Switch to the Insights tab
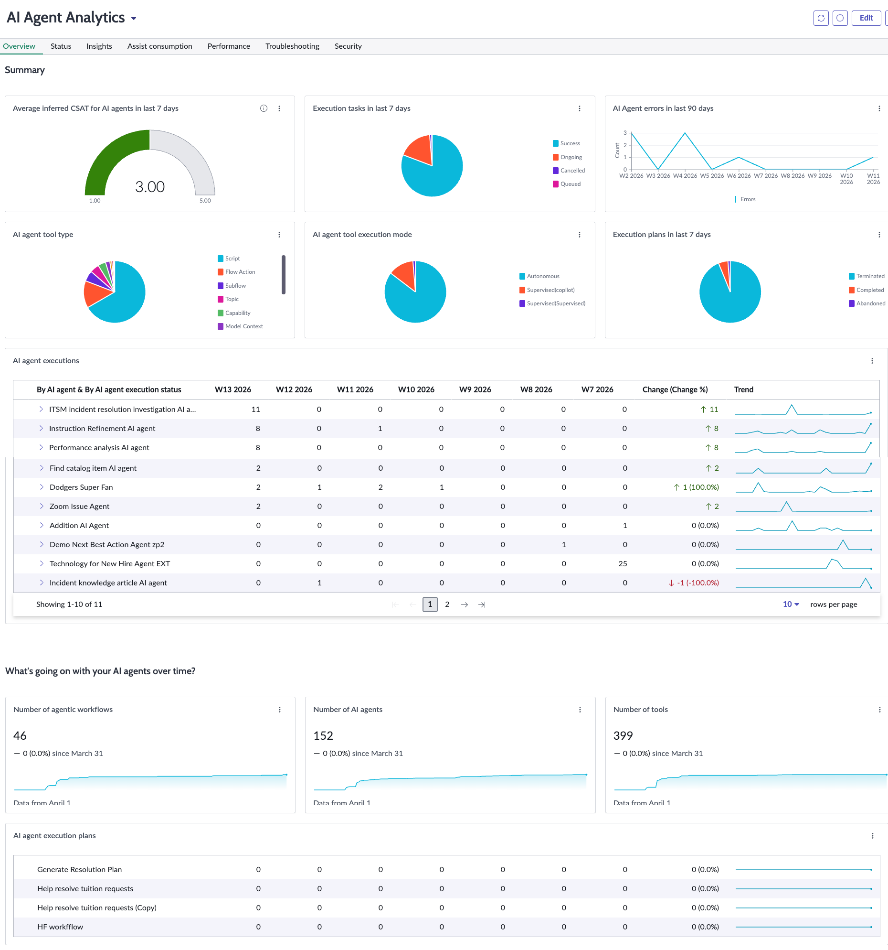Viewport: 888px width, 950px height. [x=99, y=46]
